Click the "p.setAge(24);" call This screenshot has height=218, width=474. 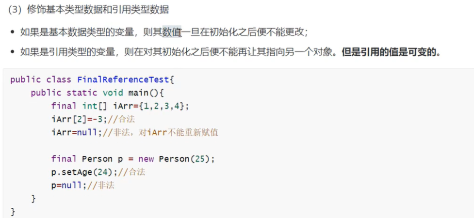(84, 172)
